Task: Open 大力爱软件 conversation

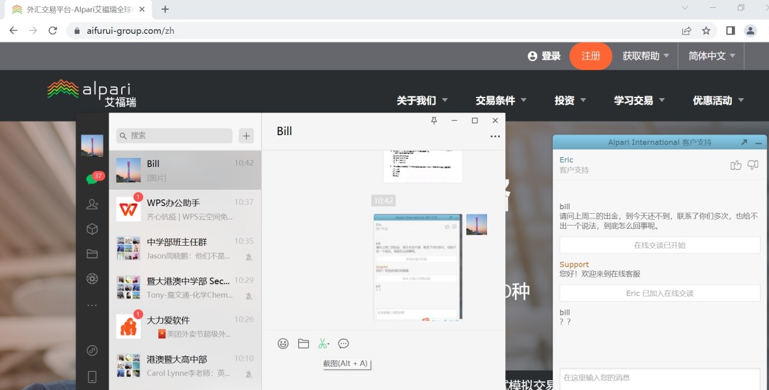Action: [185, 326]
